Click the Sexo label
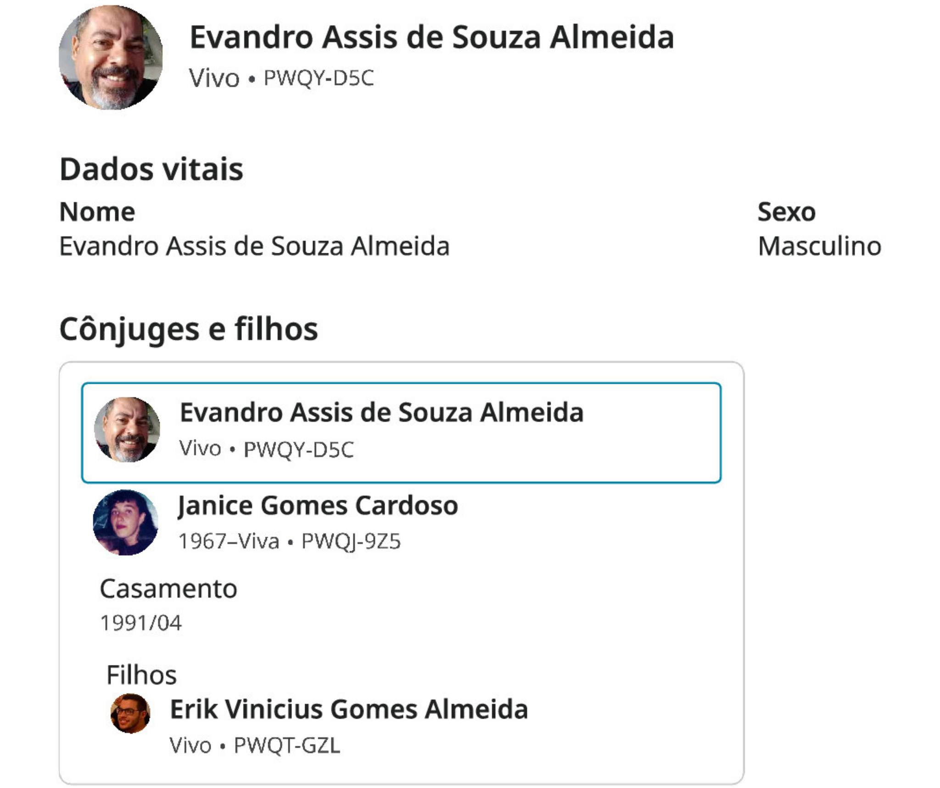This screenshot has width=940, height=788. (786, 212)
